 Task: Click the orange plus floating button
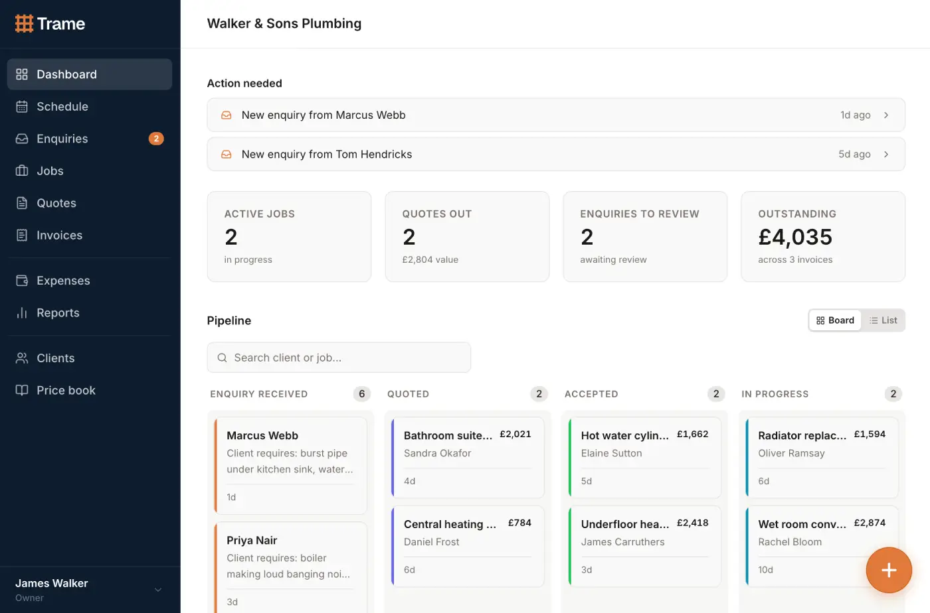(889, 570)
